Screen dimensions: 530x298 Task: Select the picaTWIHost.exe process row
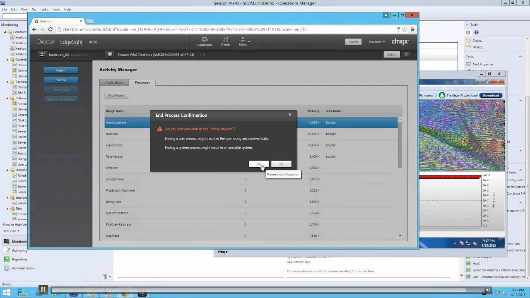251,213
